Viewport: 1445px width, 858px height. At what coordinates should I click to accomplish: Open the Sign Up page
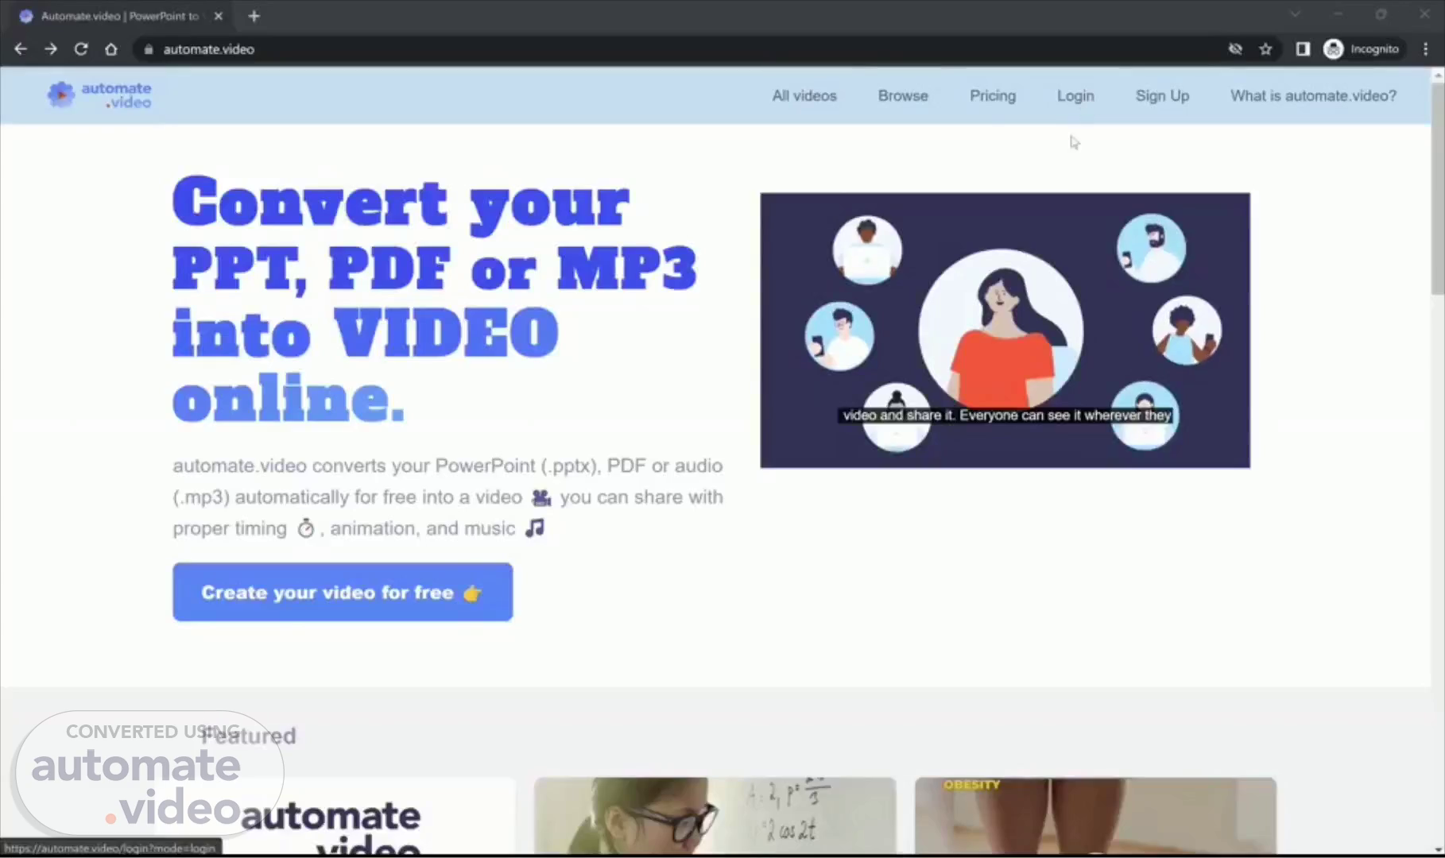[1162, 96]
